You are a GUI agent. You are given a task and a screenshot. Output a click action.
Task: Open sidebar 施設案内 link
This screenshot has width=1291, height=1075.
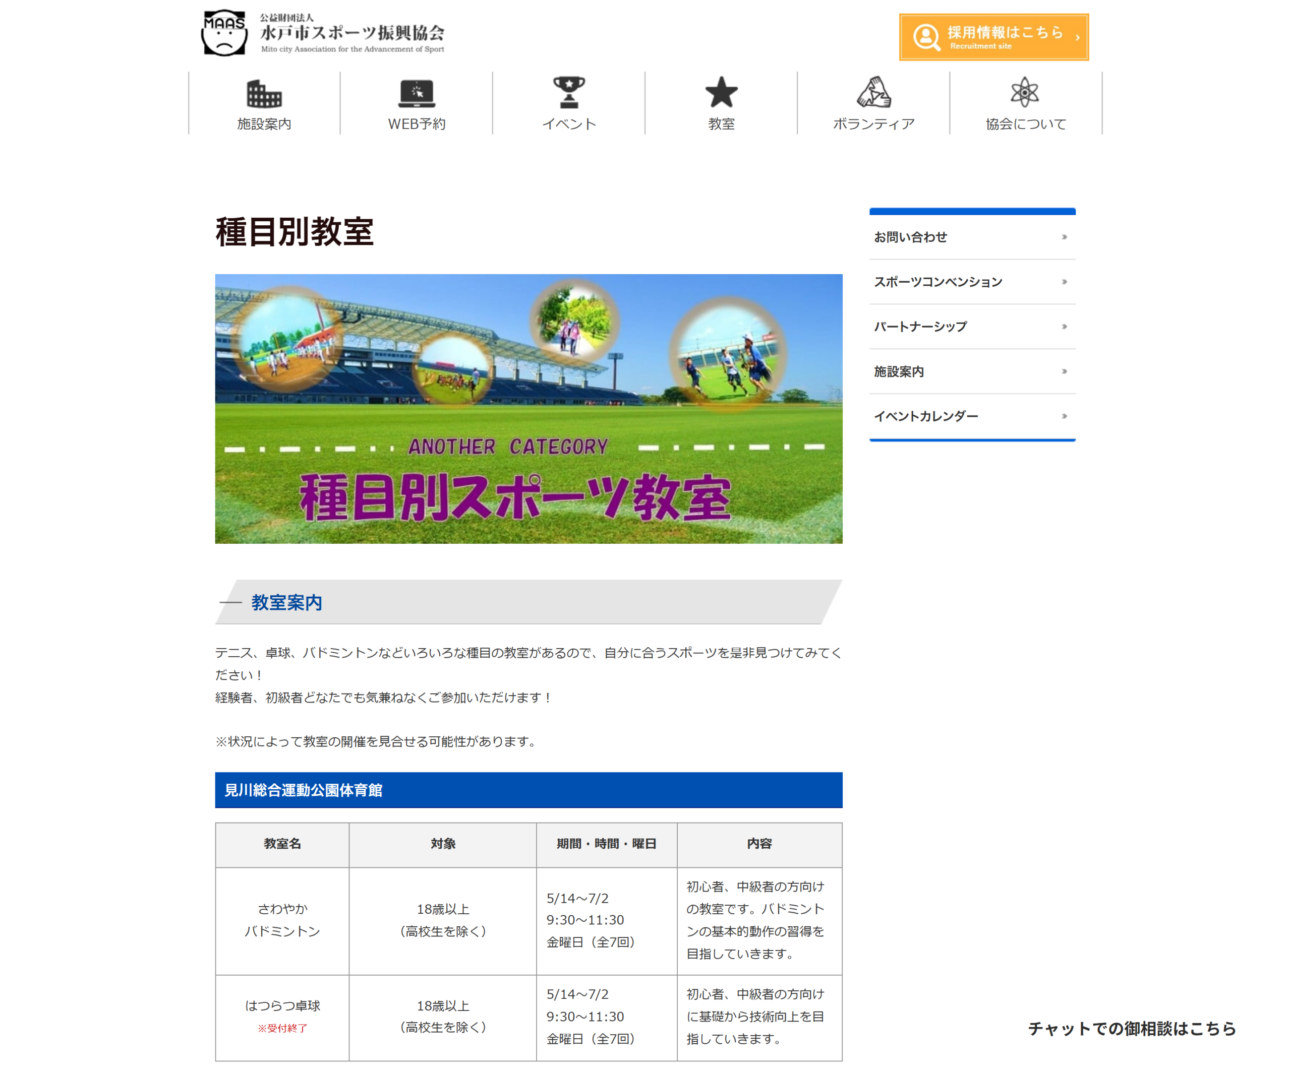point(973,371)
